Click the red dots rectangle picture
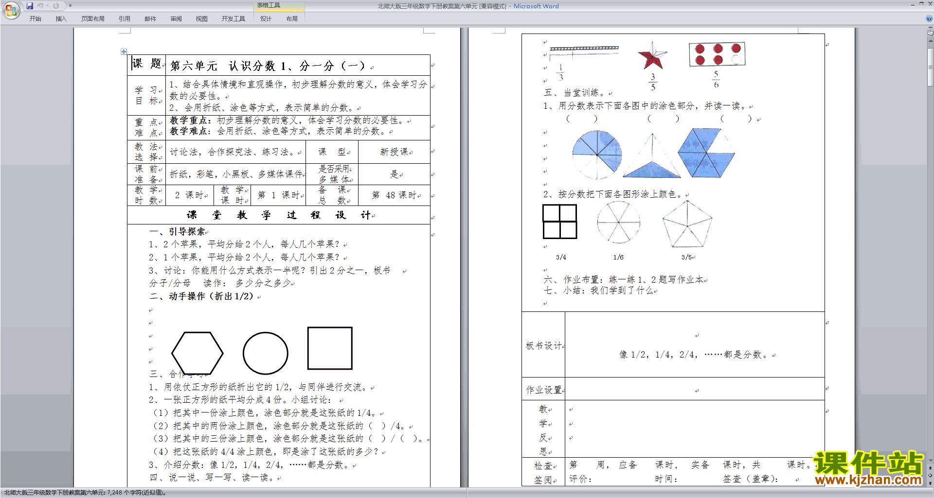The height and width of the screenshot is (498, 934). [717, 54]
